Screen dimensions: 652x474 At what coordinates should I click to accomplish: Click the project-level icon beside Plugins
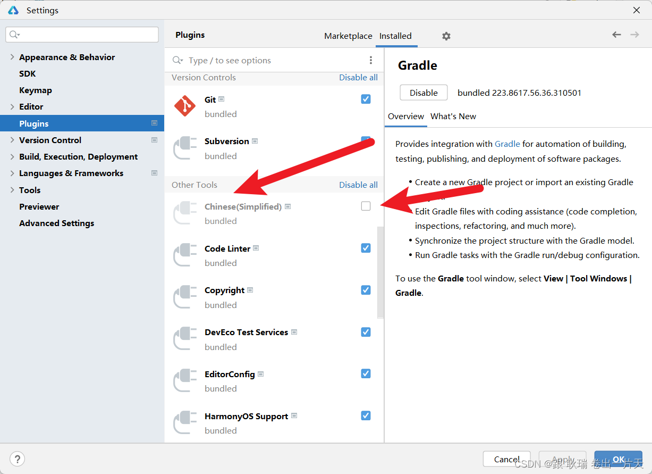coord(154,123)
